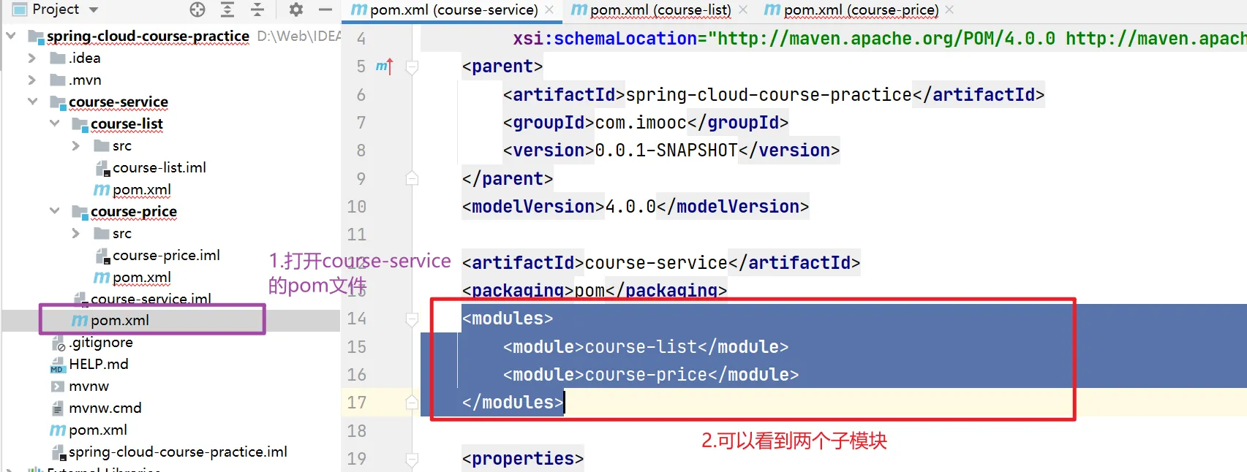Close the pom.xml (course-service) tab
The height and width of the screenshot is (472, 1247).
click(549, 10)
